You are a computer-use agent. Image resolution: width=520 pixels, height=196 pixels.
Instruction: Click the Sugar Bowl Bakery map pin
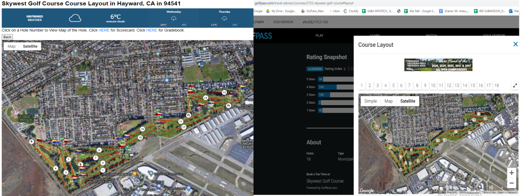coord(135,174)
